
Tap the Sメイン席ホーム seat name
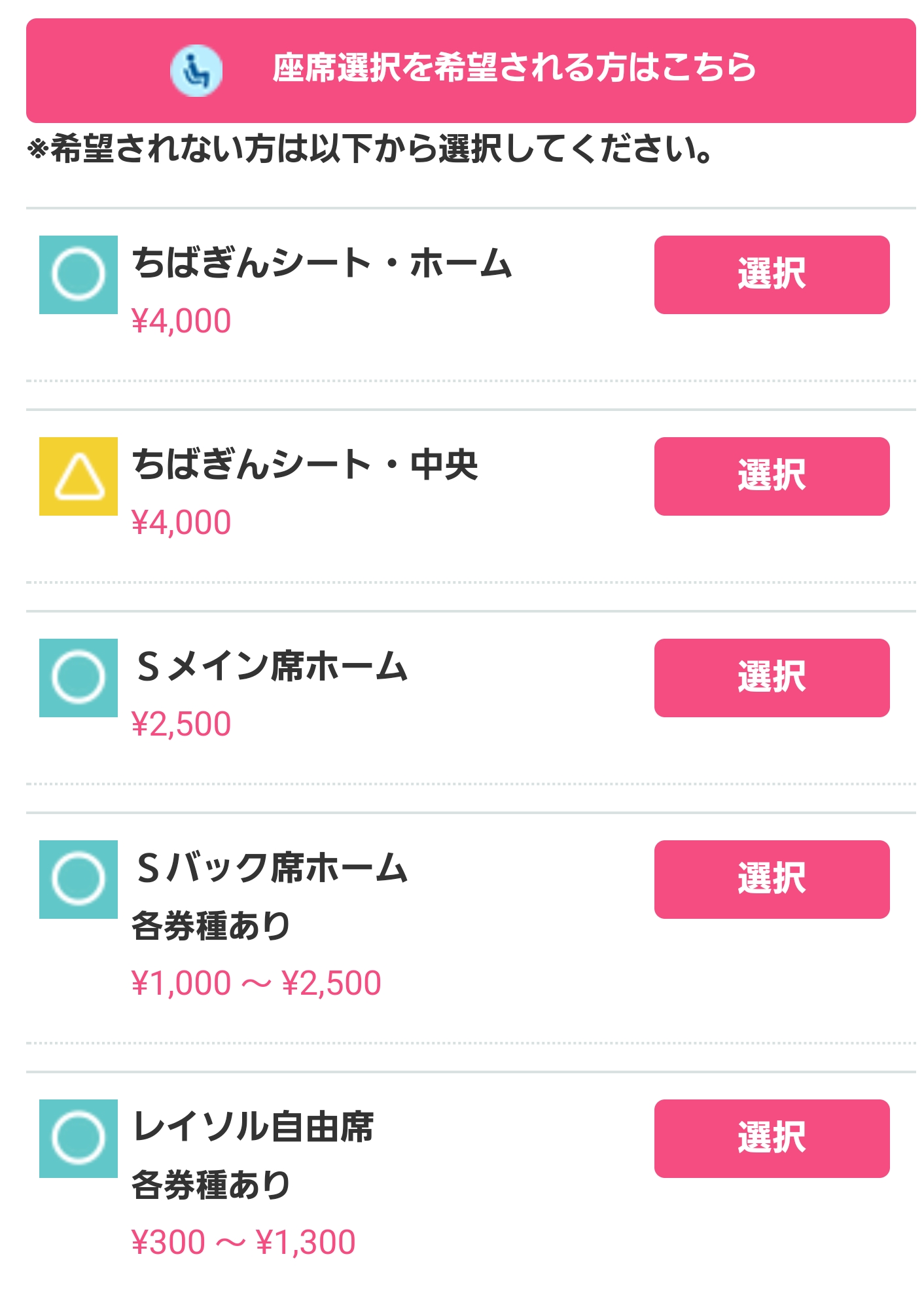pyautogui.click(x=272, y=666)
